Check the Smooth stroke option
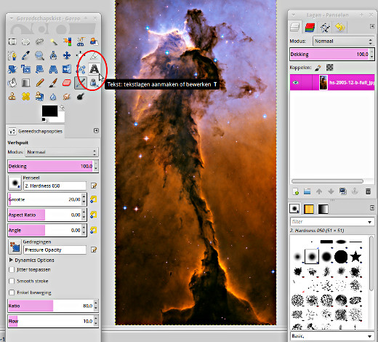The height and width of the screenshot is (342, 378). (12, 281)
